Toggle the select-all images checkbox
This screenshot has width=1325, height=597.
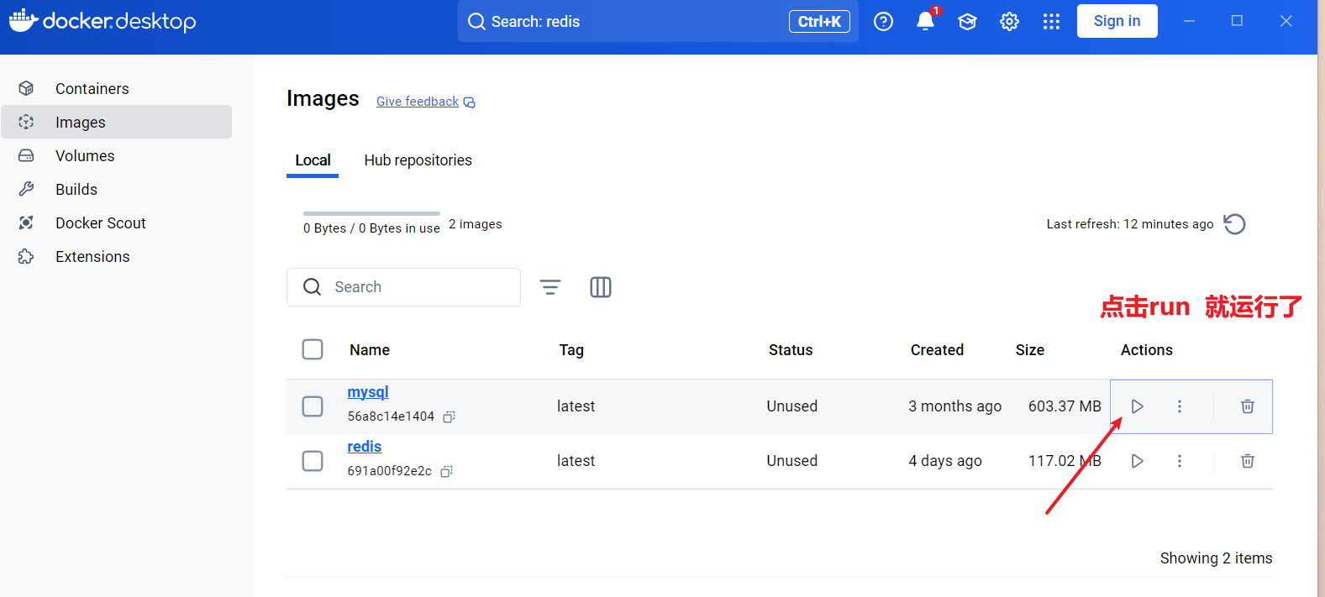pos(313,349)
